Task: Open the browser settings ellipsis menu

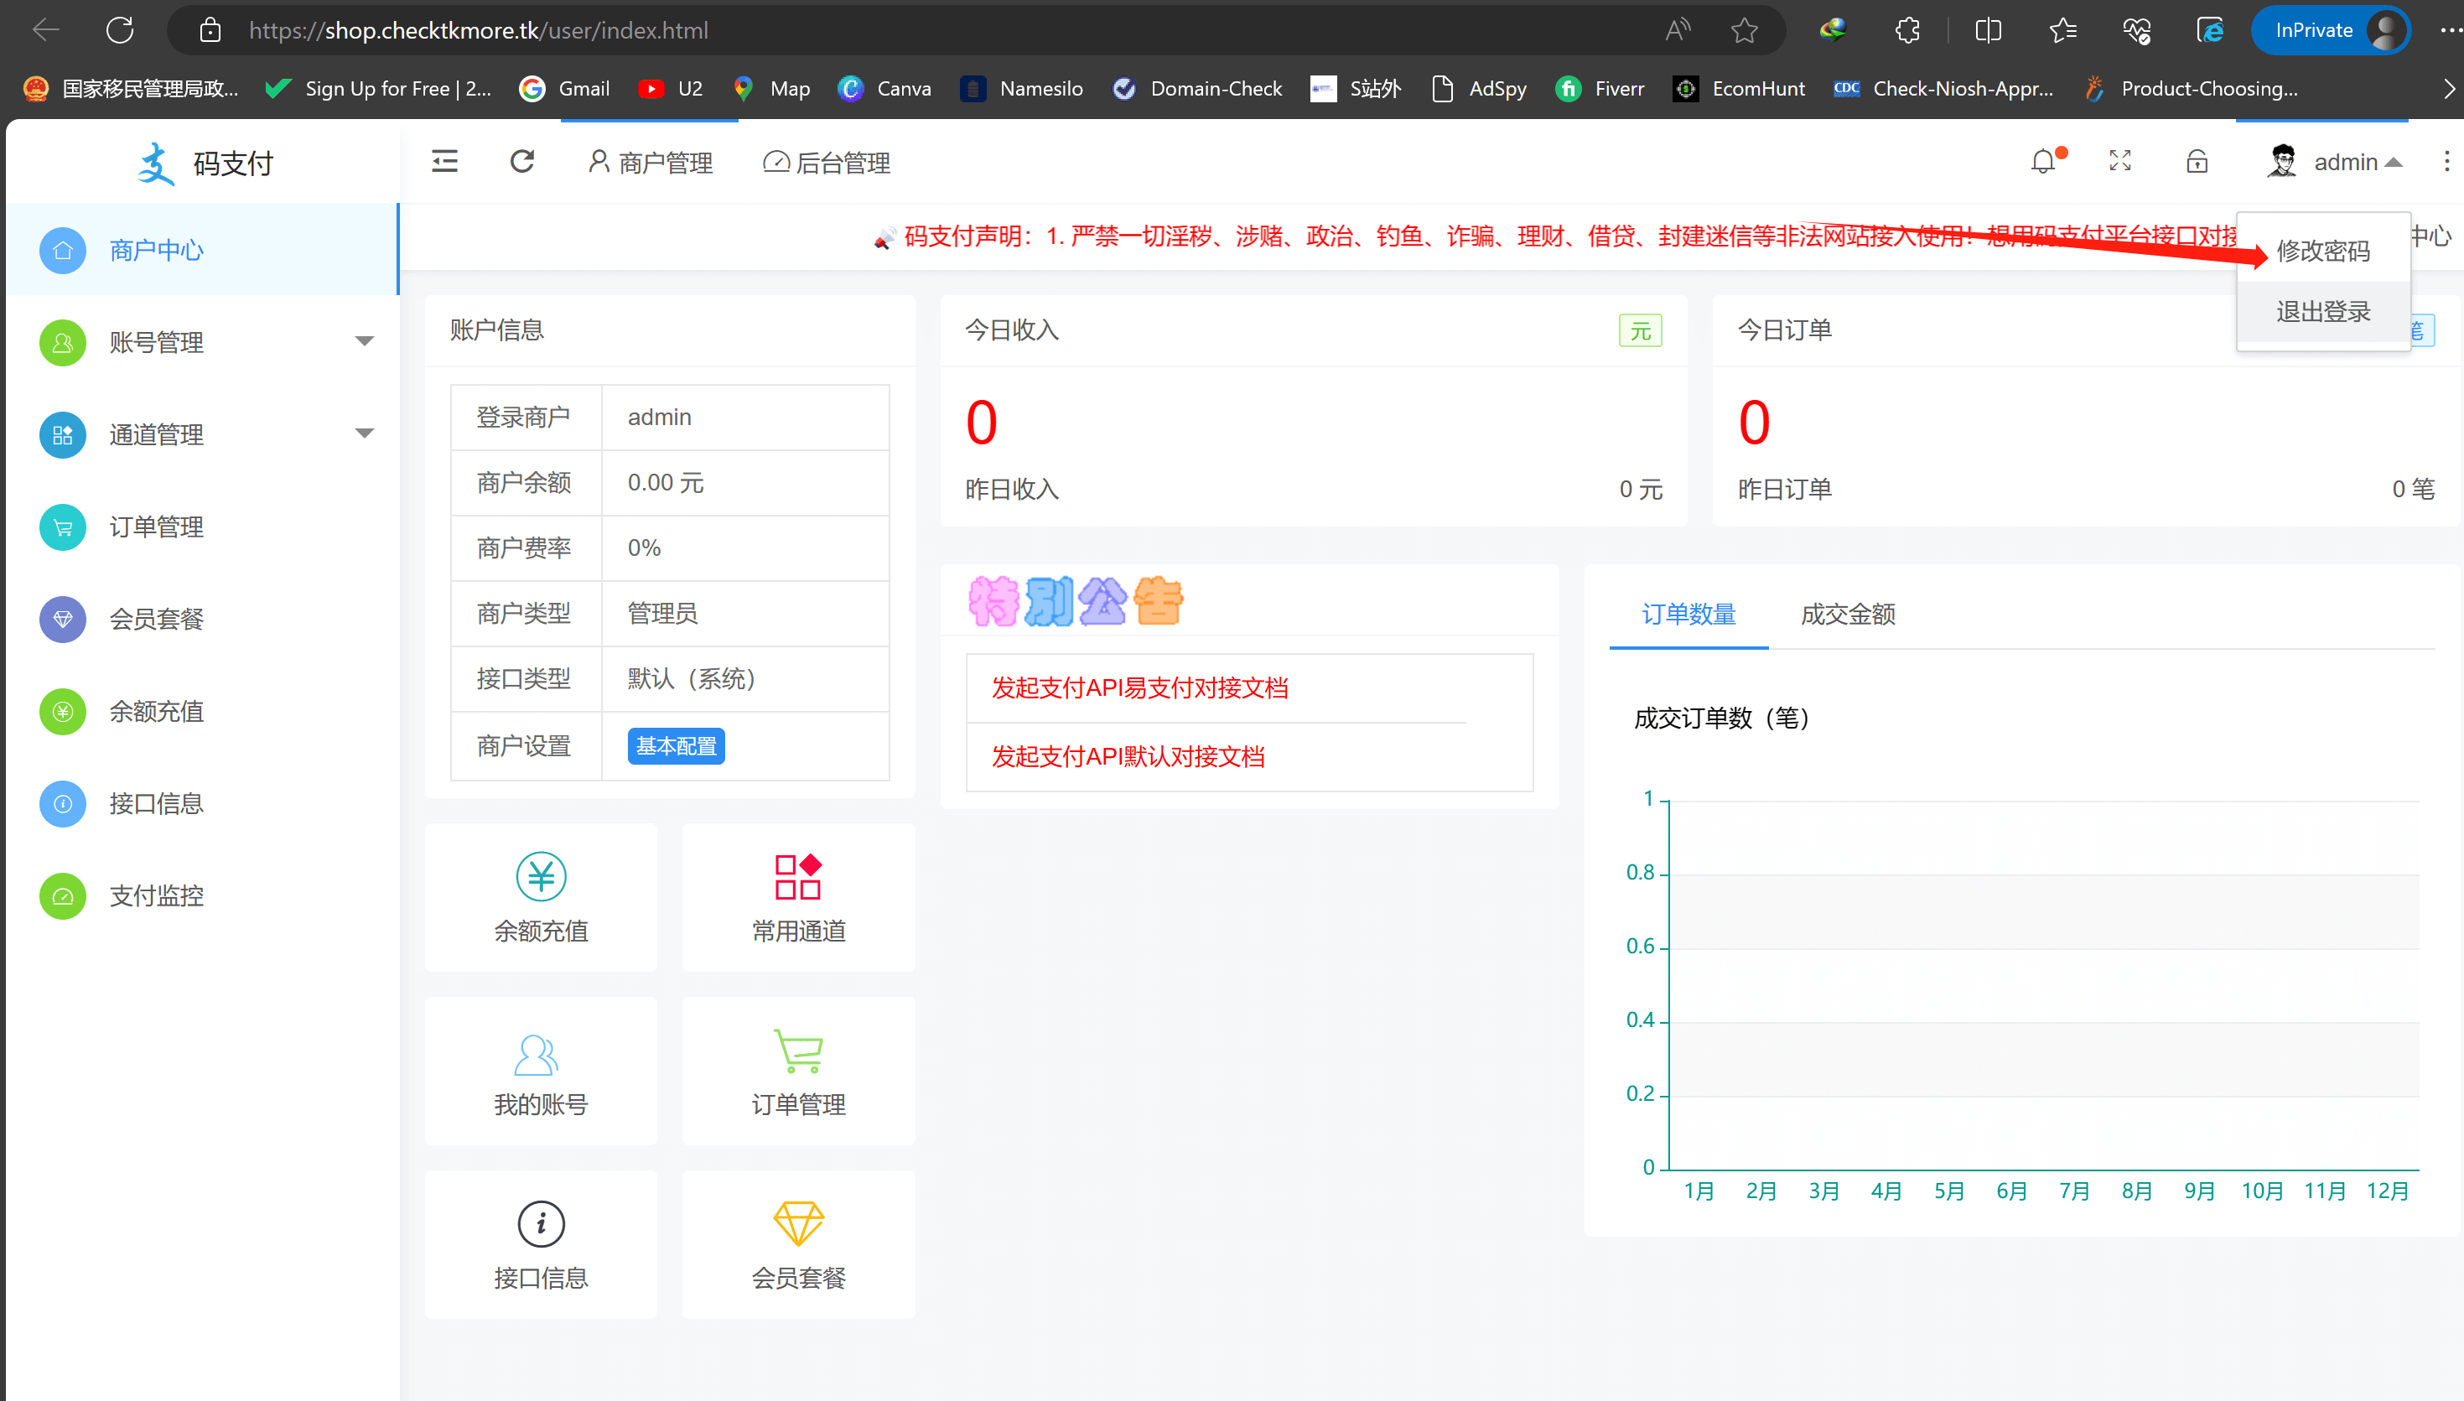Action: coord(2450,30)
